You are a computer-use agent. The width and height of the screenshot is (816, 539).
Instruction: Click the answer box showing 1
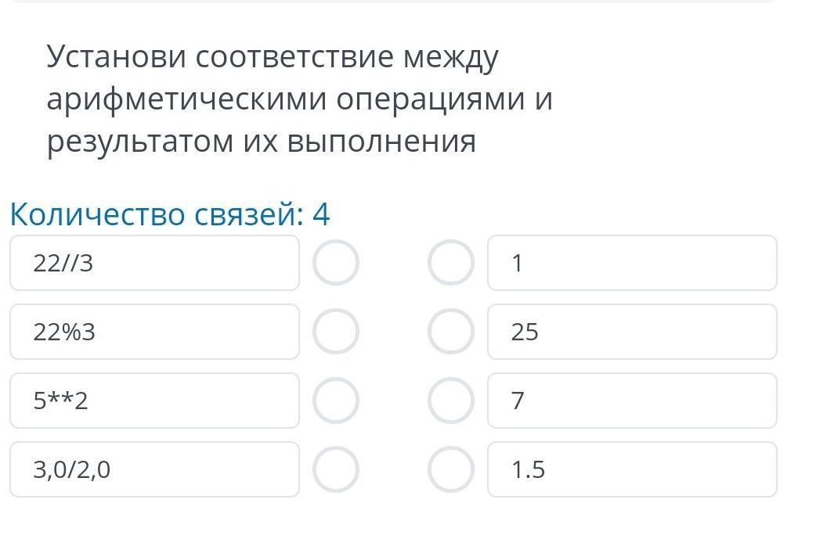pos(632,263)
